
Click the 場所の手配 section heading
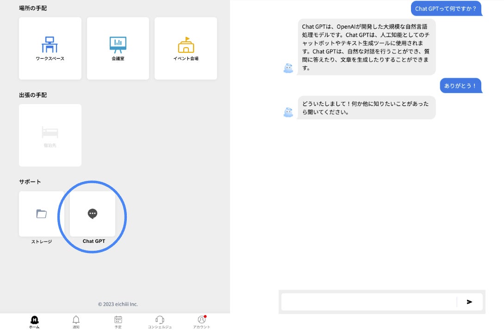(33, 8)
